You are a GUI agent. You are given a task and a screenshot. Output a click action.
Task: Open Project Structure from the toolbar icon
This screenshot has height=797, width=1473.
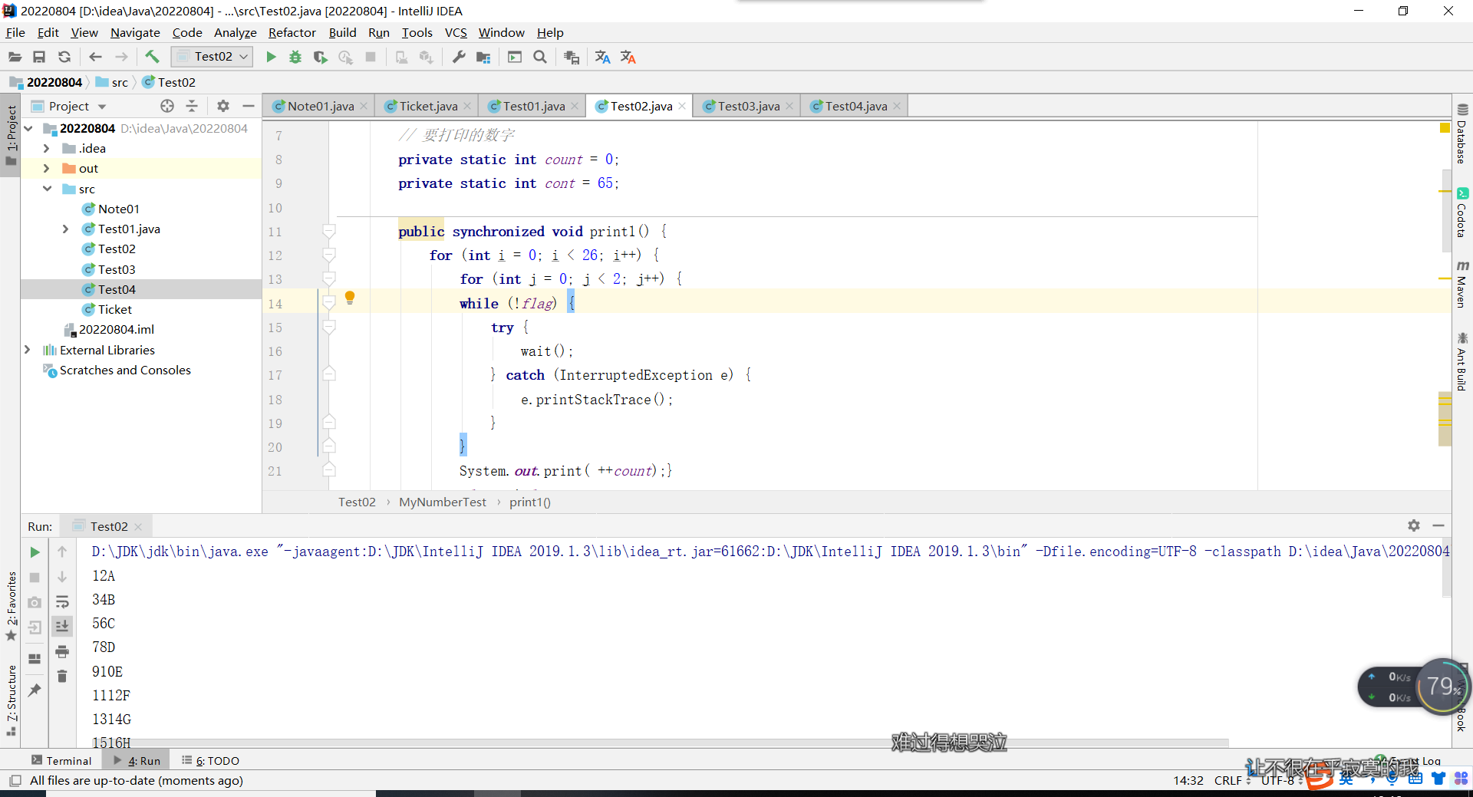pos(483,57)
